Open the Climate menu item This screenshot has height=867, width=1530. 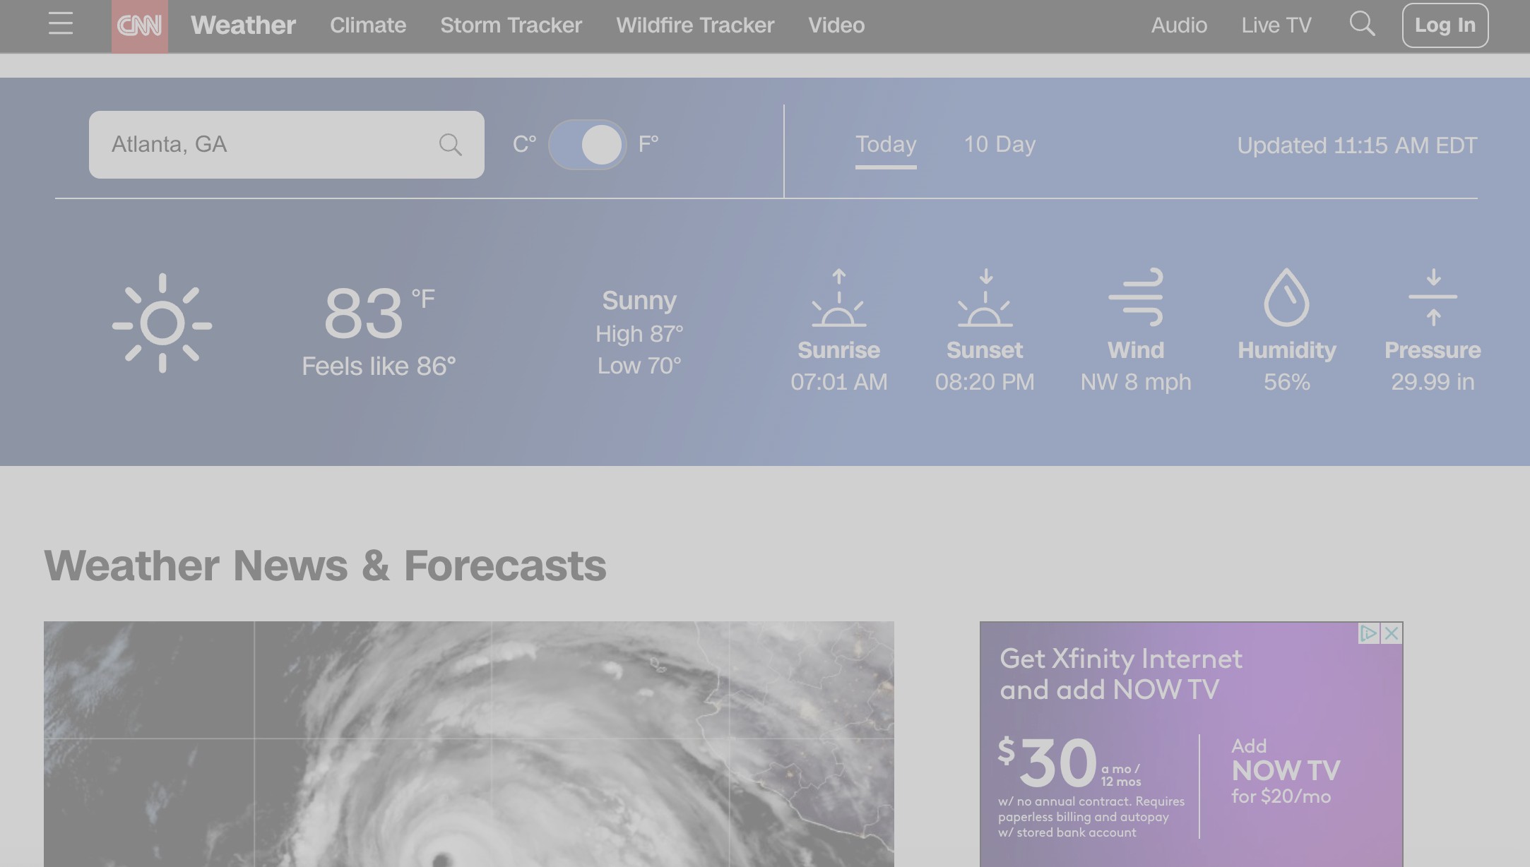[x=368, y=25]
